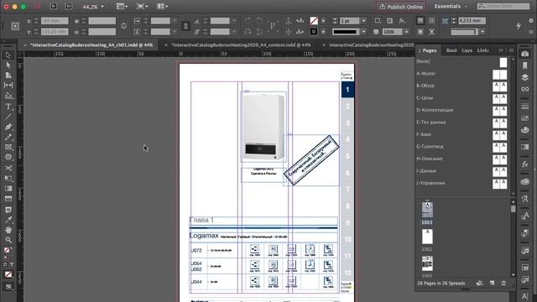Expand hidden panel tabs with double chevron
537x302 pixels.
point(501,50)
